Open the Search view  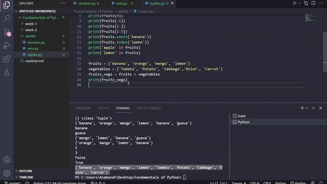click(7, 18)
